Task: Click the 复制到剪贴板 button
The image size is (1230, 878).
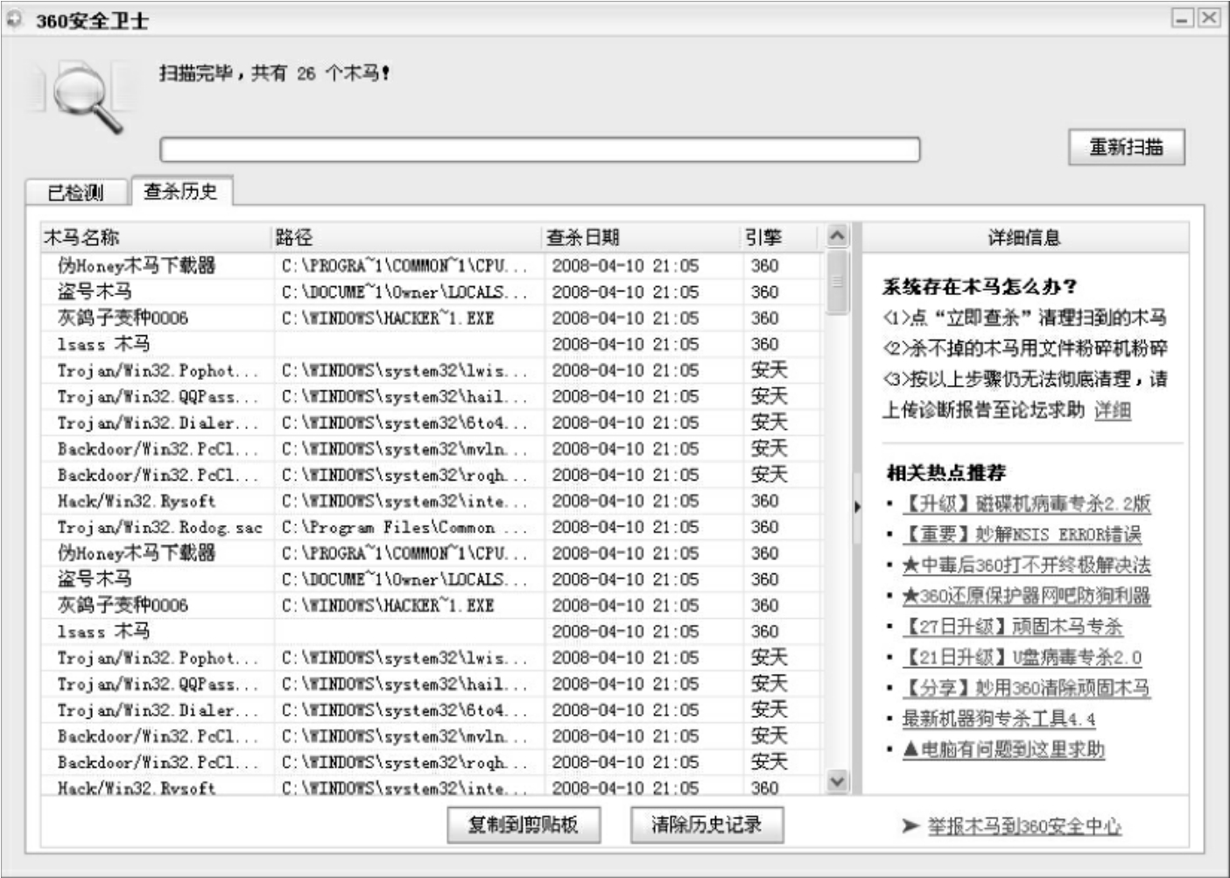Action: pos(524,825)
